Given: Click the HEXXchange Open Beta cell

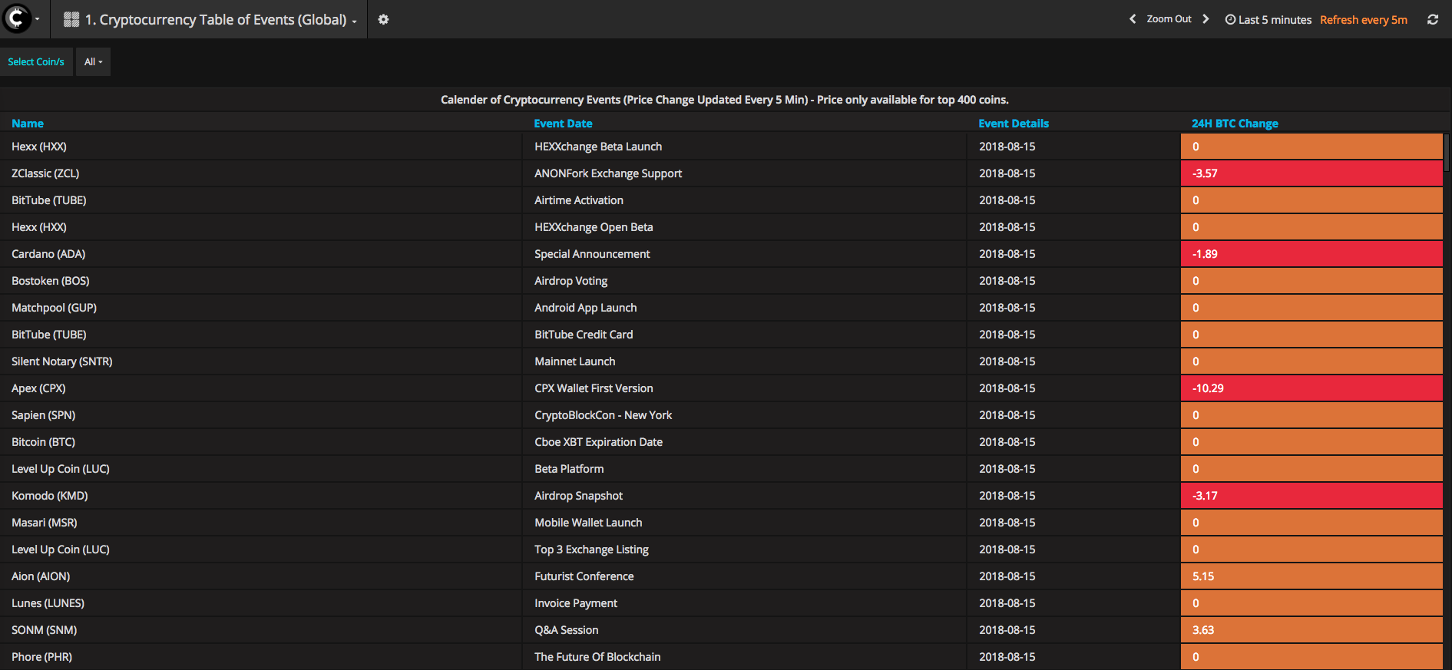Looking at the screenshot, I should coord(745,227).
